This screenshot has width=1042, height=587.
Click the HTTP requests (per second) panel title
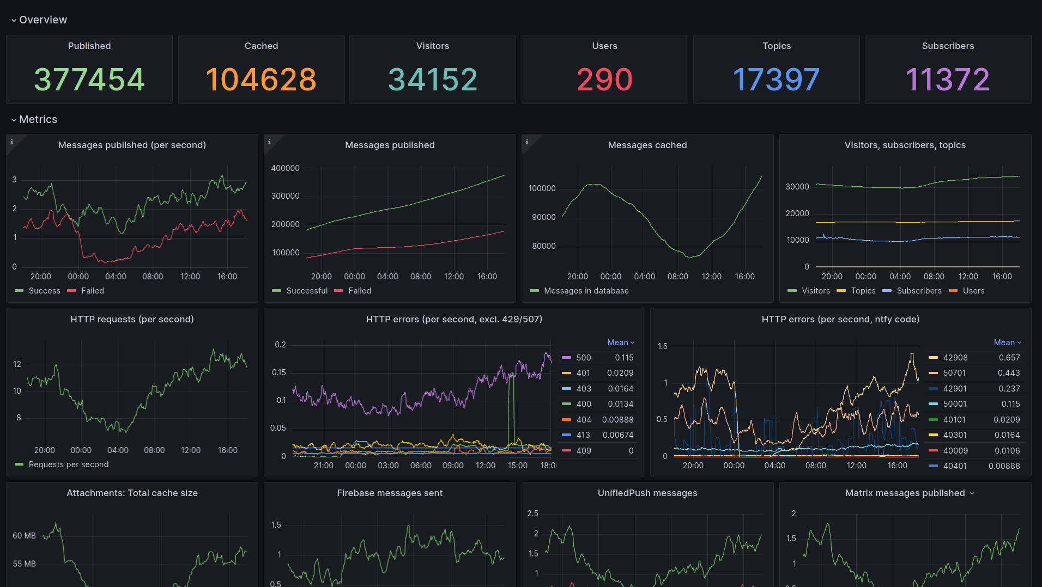(x=132, y=319)
